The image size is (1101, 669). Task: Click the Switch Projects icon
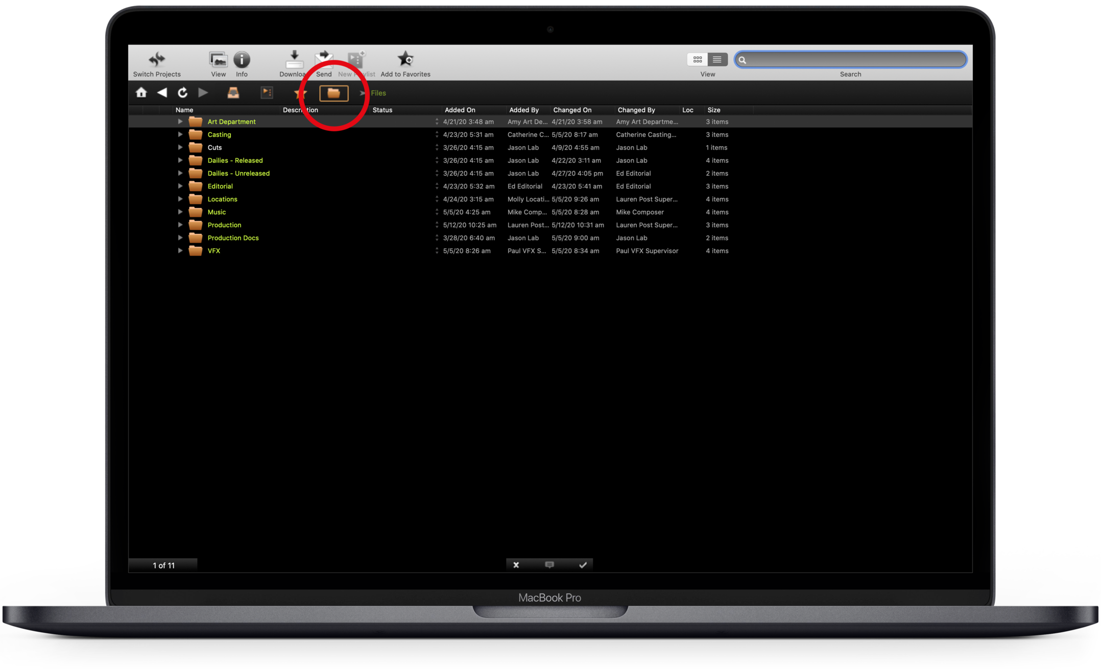[157, 60]
